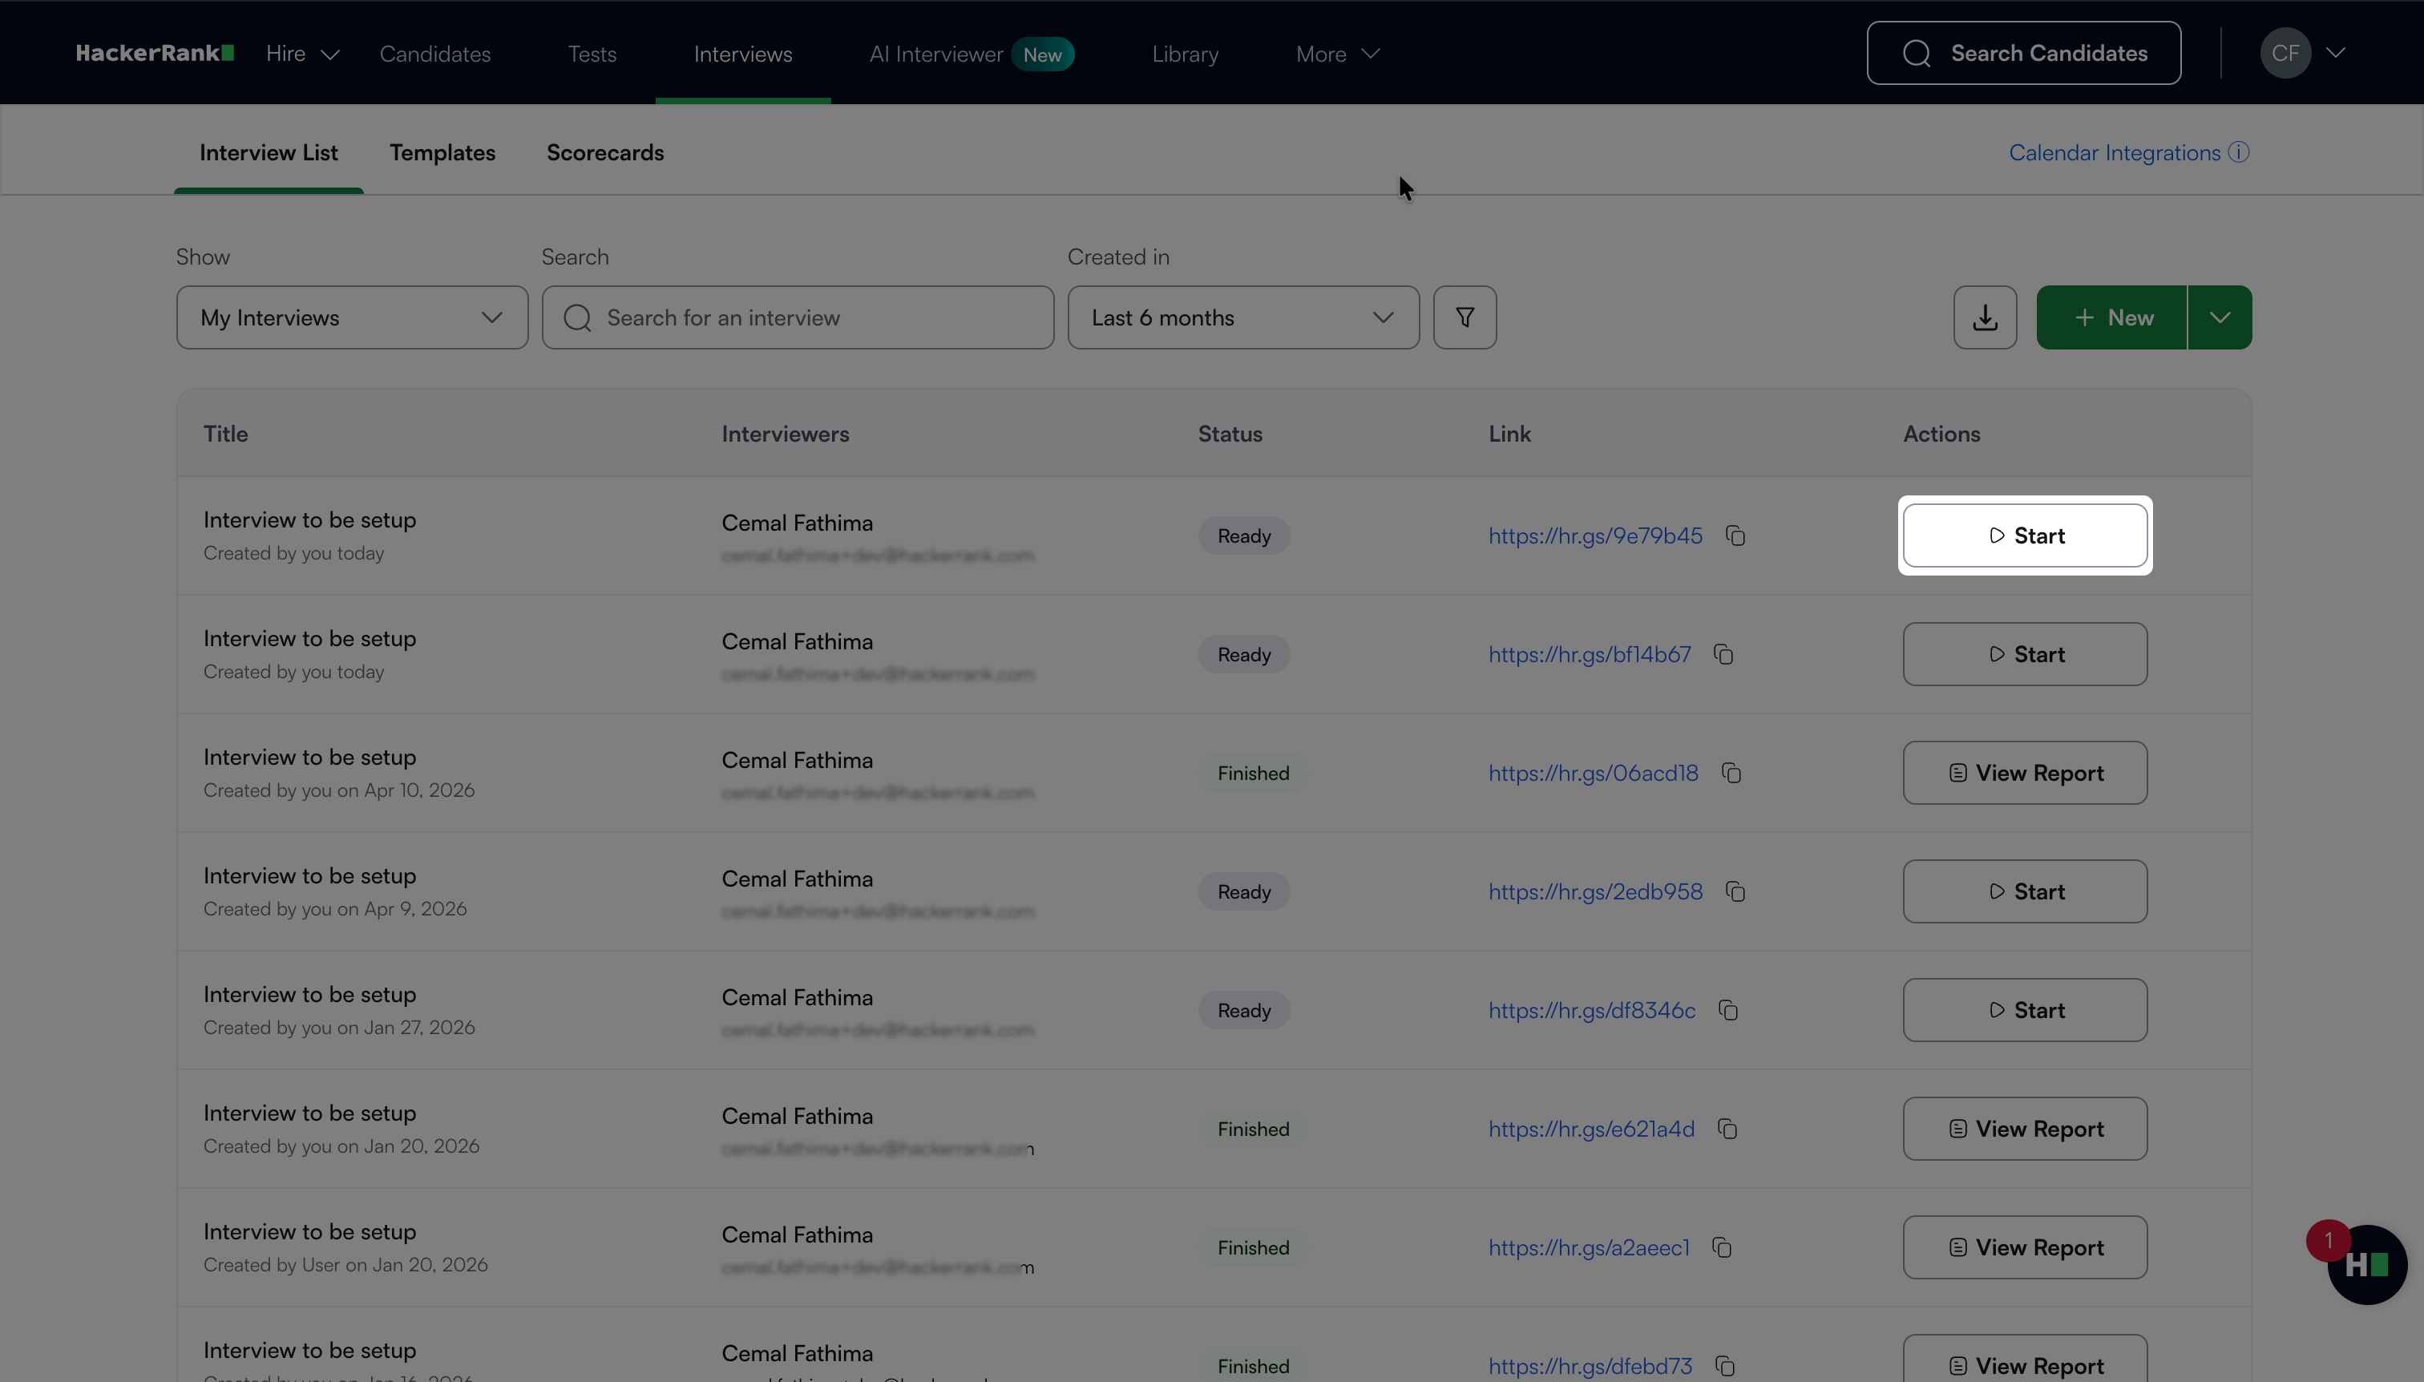The image size is (2424, 1382).
Task: Copy the hr.gs/df8346c interview link
Action: [x=1728, y=1011]
